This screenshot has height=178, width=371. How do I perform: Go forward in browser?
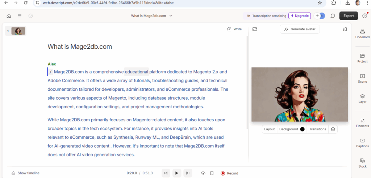[16, 3]
